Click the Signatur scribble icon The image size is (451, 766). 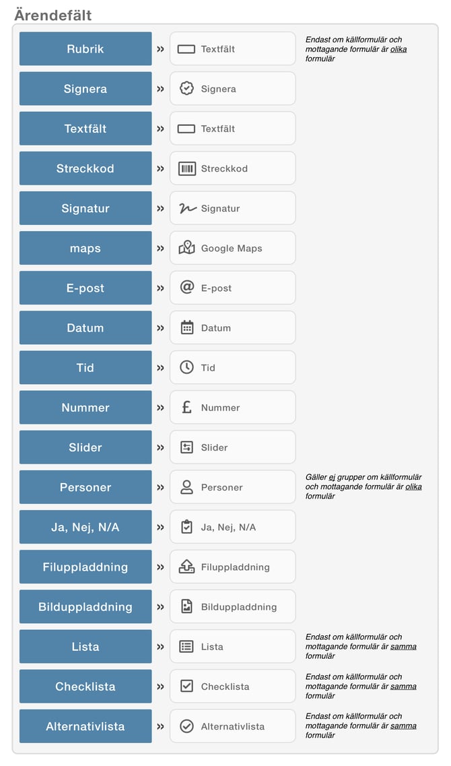(x=187, y=209)
